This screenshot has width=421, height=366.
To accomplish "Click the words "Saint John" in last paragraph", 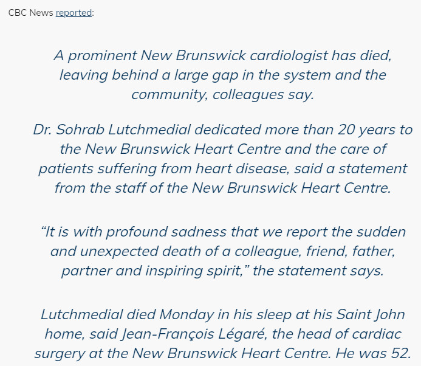I will point(372,314).
